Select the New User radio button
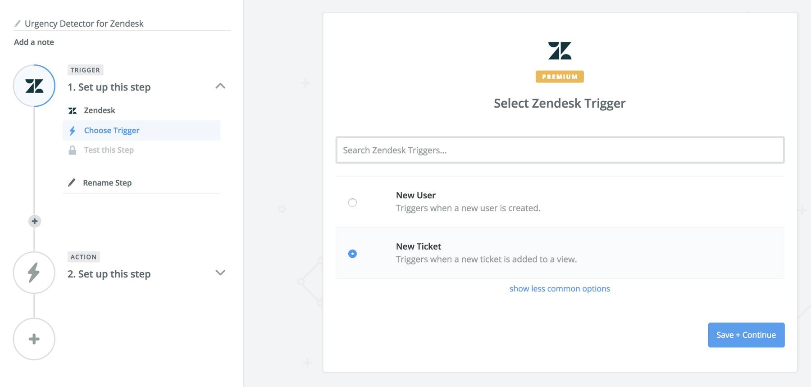 pos(353,203)
